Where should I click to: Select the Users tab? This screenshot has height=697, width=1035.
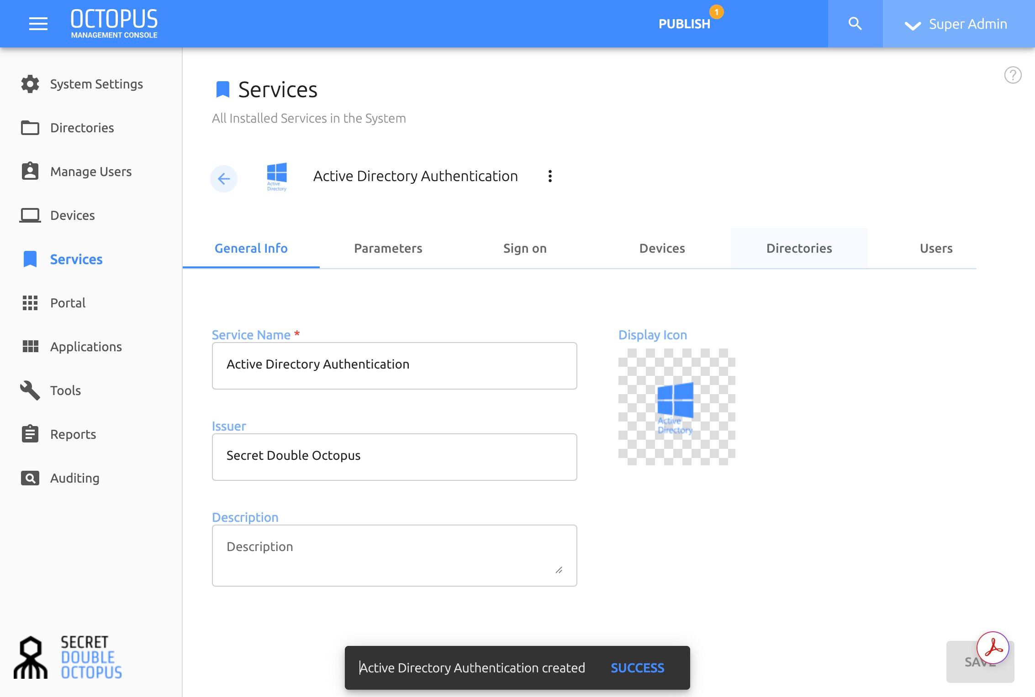point(936,248)
